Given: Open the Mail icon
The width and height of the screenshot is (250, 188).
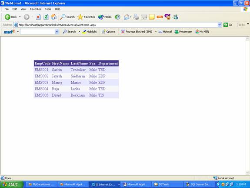Looking at the screenshot, I should click(127, 17).
